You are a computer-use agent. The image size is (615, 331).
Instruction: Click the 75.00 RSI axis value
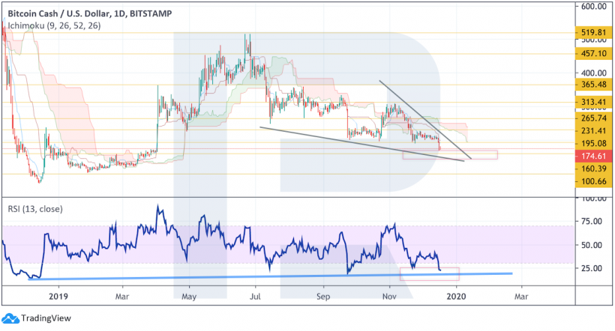coord(592,222)
